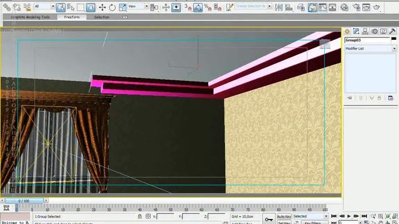Toggle Angle Snap button
Screen dimensions: 399x224
[198, 7]
